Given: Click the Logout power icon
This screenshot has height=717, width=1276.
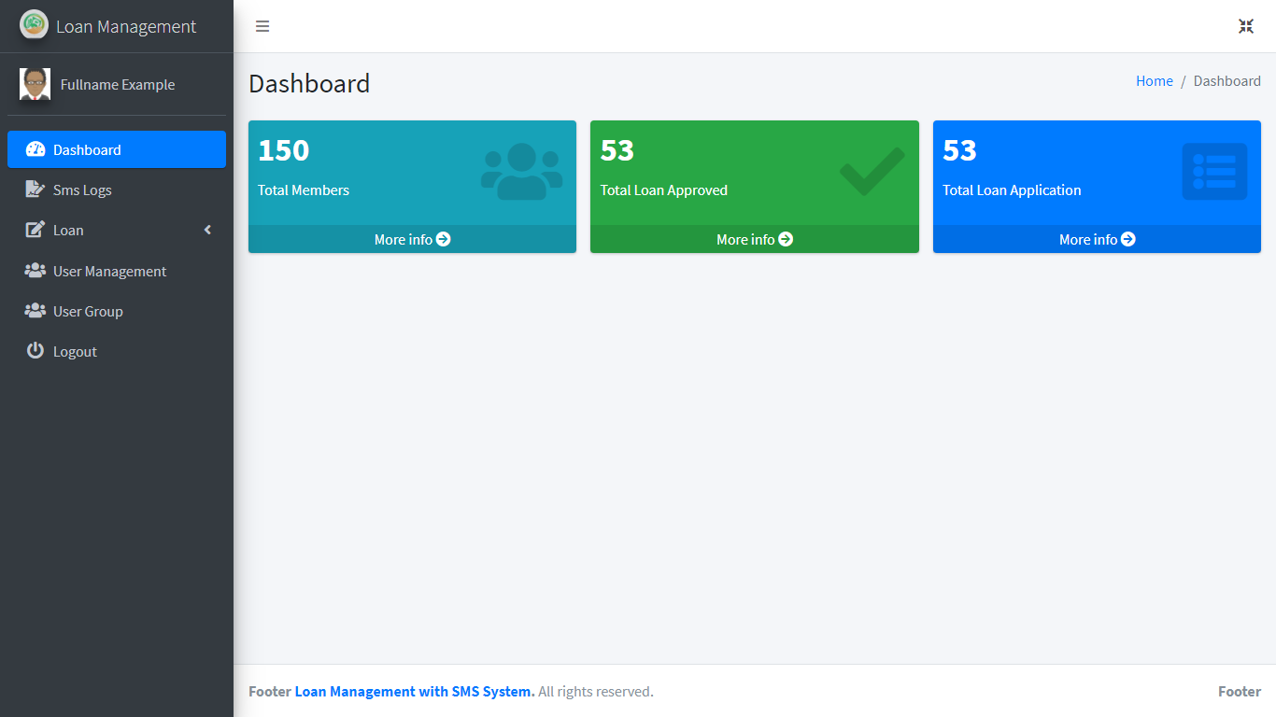Looking at the screenshot, I should pos(35,351).
